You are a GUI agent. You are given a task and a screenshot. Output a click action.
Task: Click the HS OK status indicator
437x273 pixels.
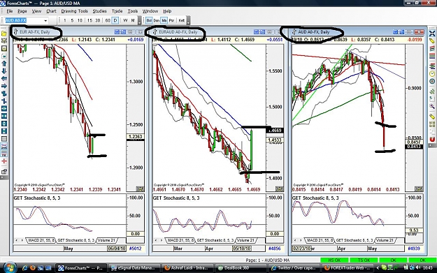click(x=334, y=260)
